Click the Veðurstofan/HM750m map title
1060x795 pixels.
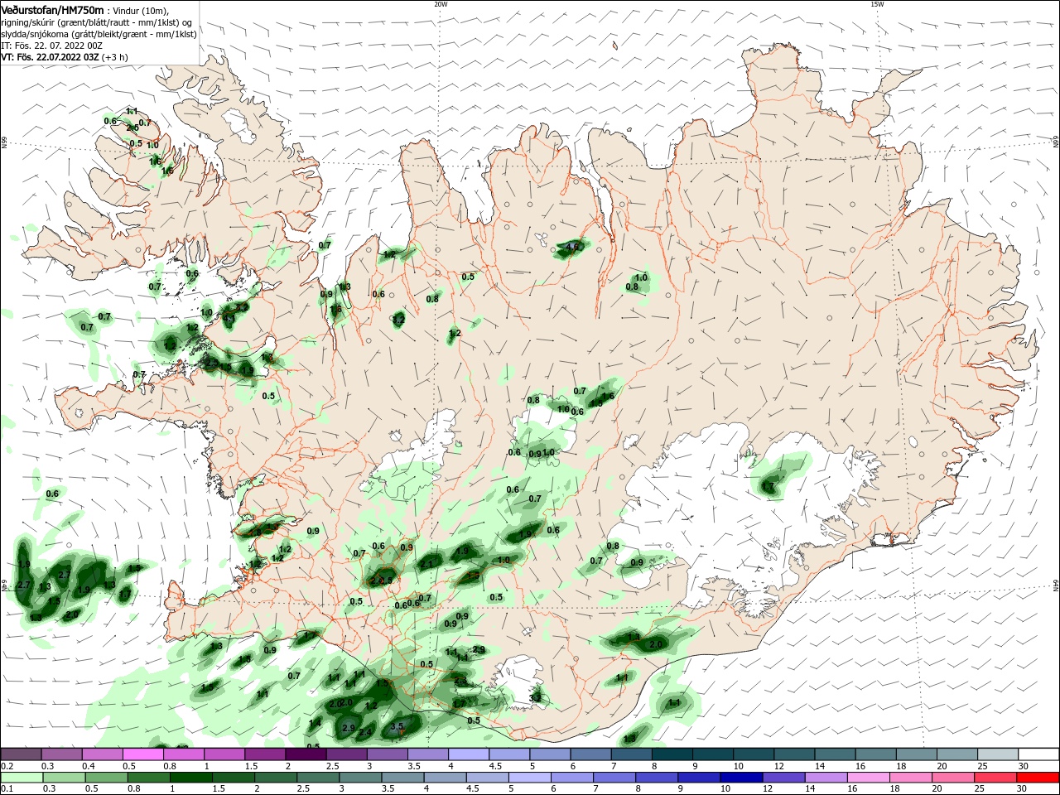52,9
